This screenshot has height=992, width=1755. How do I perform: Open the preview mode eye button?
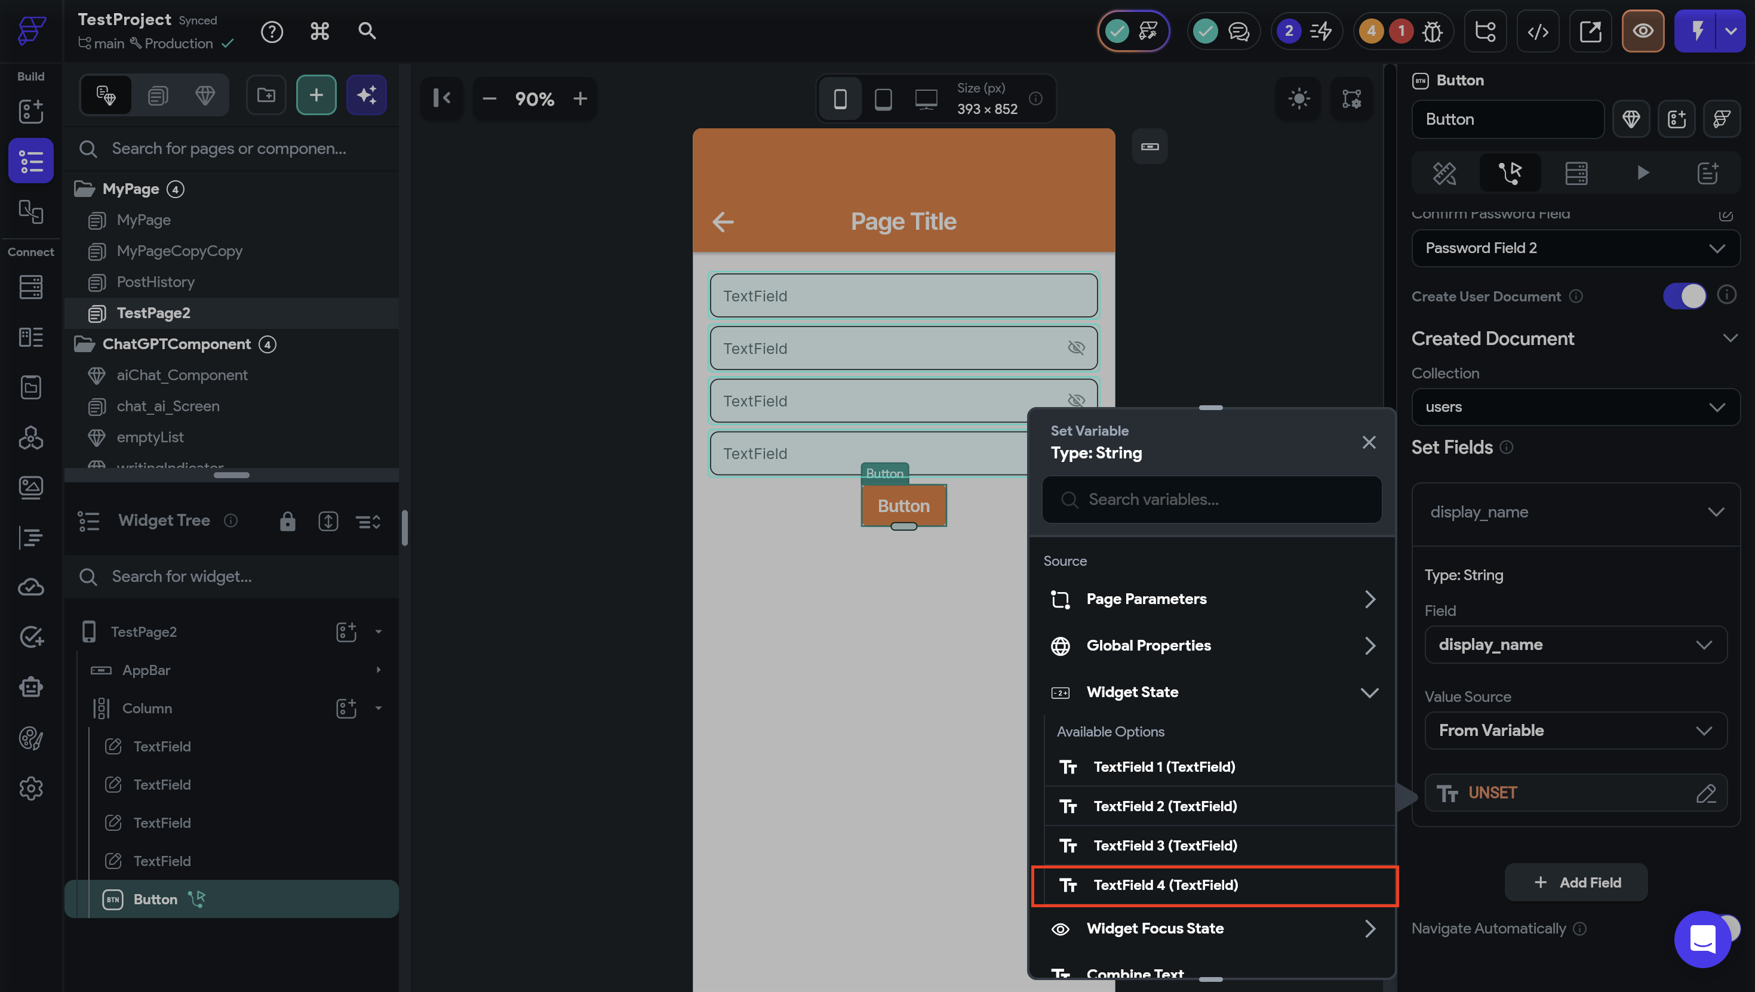pyautogui.click(x=1643, y=32)
